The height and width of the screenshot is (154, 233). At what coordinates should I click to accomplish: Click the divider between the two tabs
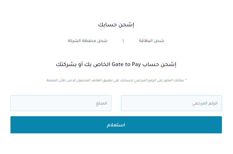point(123,41)
